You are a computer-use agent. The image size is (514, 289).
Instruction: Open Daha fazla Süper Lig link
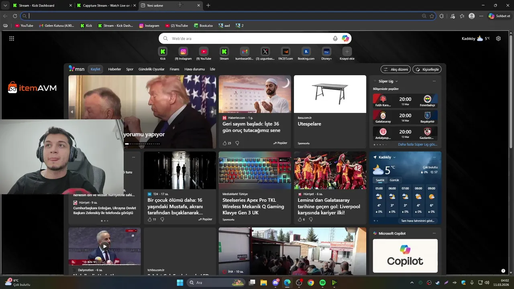tap(418, 144)
